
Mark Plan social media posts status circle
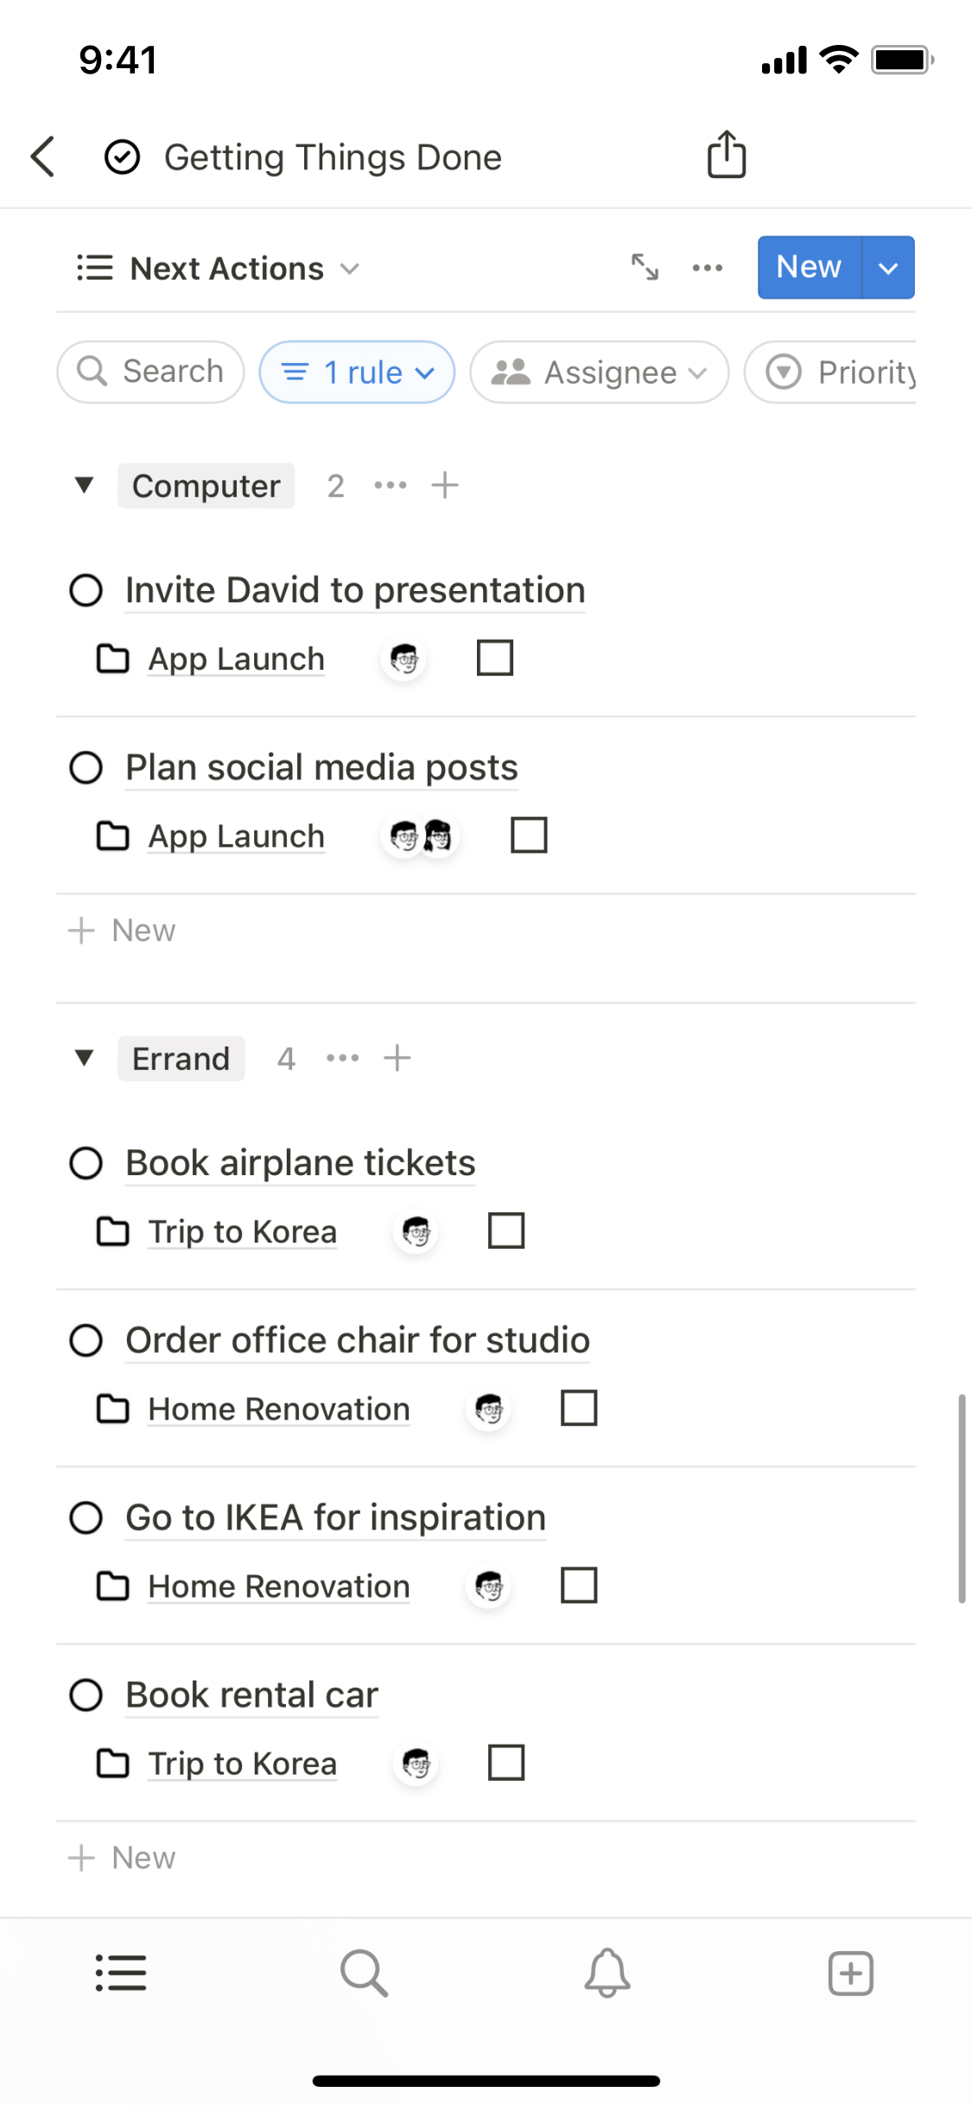coord(86,767)
